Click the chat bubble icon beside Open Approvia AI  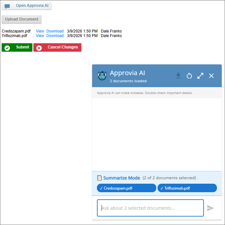7,6
